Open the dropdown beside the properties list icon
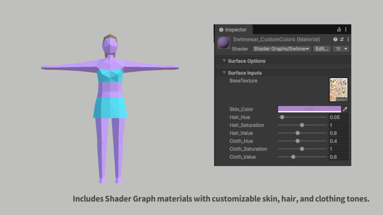Viewport: 383px width, 215px height. [346, 49]
